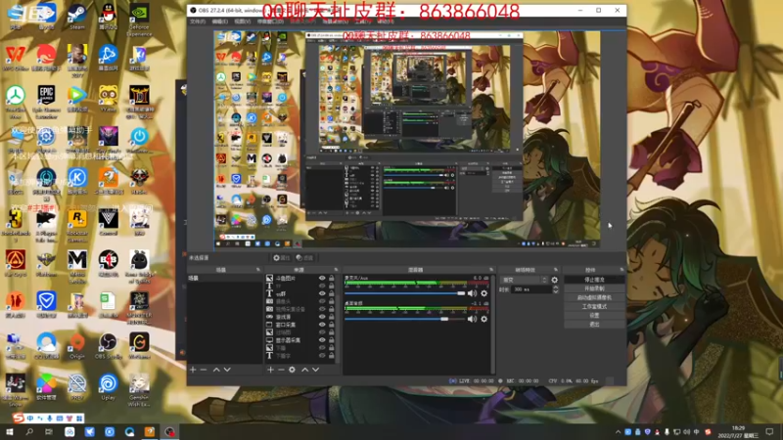Open desktop audio settings gear

pyautogui.click(x=484, y=319)
